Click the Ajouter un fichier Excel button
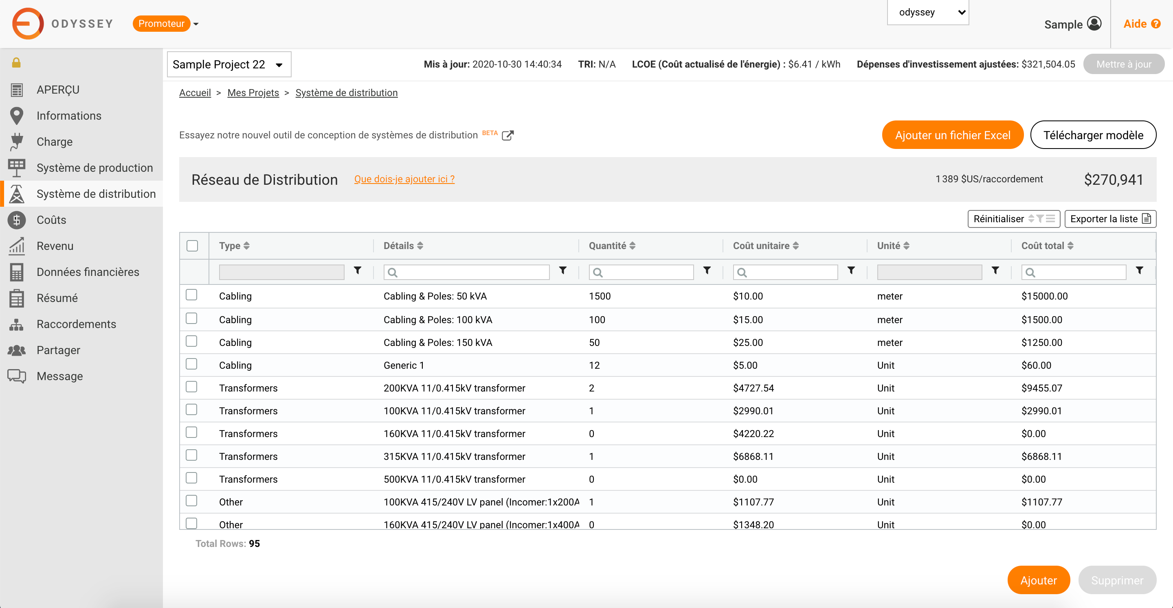Image resolution: width=1173 pixels, height=608 pixels. 952,135
